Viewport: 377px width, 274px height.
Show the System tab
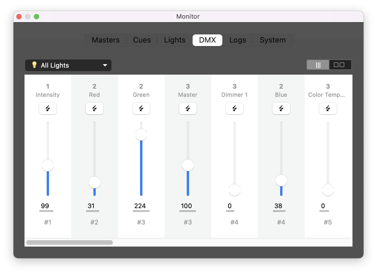pyautogui.click(x=273, y=40)
